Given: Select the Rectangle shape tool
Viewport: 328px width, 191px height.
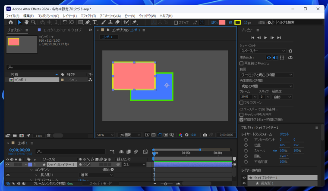Looking at the screenshot, I should point(80,22).
